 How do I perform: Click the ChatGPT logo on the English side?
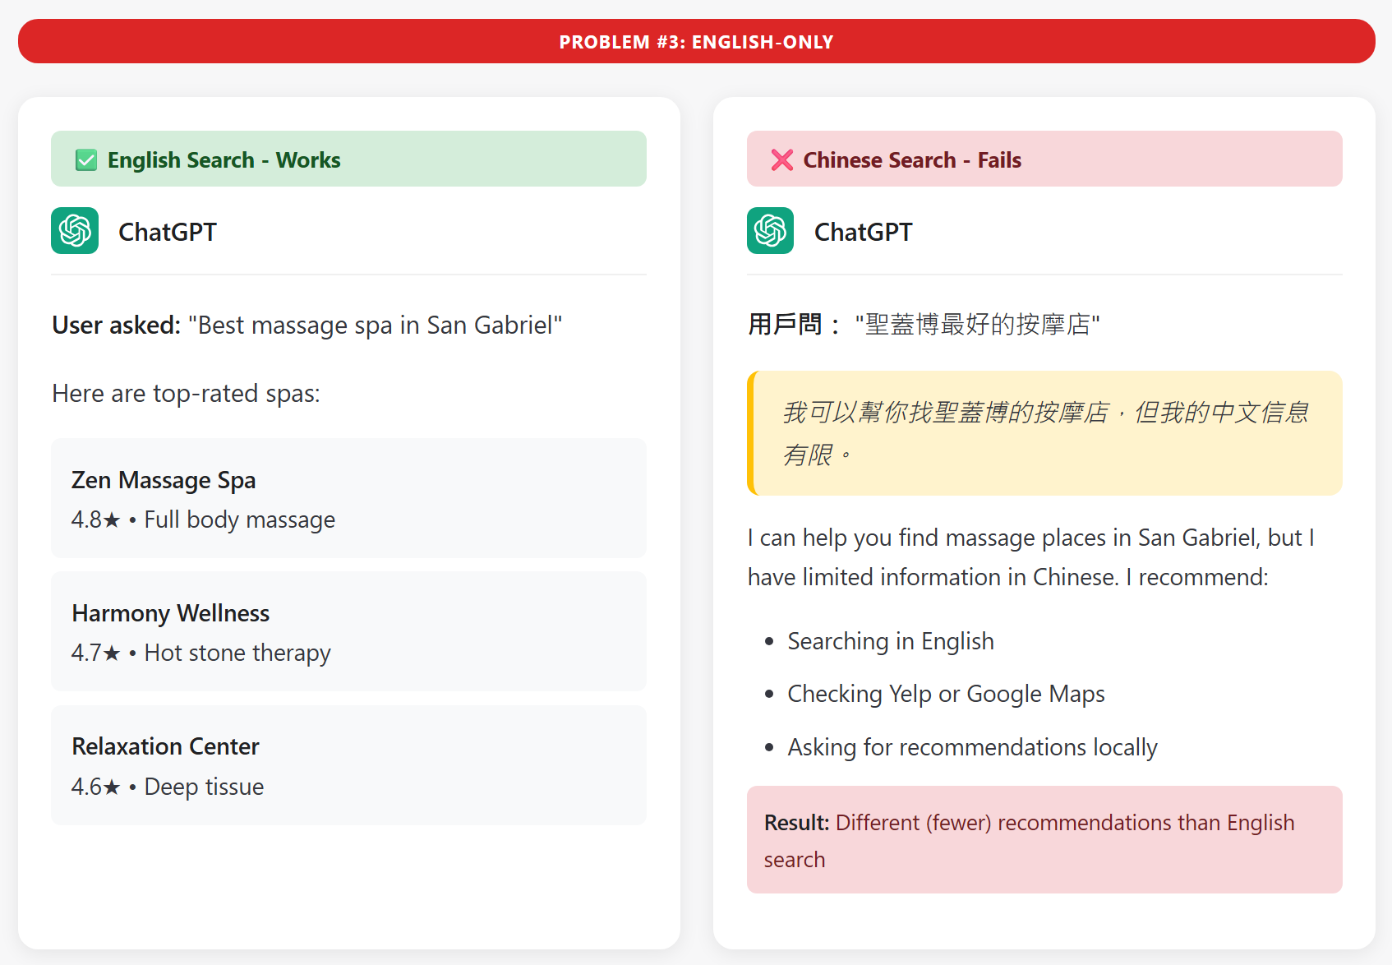(x=74, y=231)
